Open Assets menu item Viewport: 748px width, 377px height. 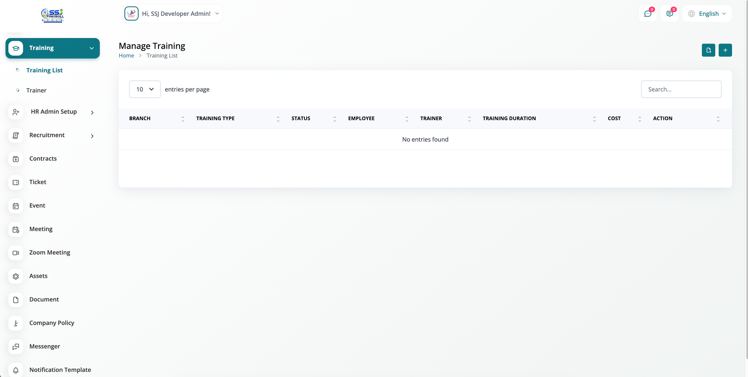38,276
